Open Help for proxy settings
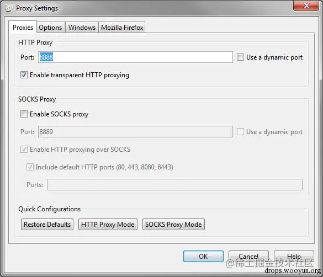Viewport: 323px width, 277px height. coord(294,257)
